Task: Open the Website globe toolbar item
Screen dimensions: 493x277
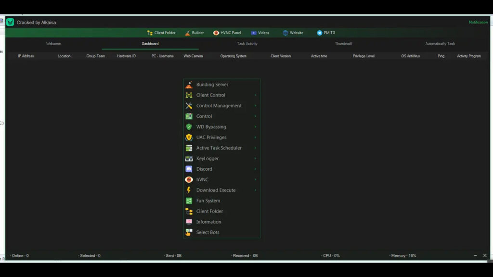Action: [293, 33]
